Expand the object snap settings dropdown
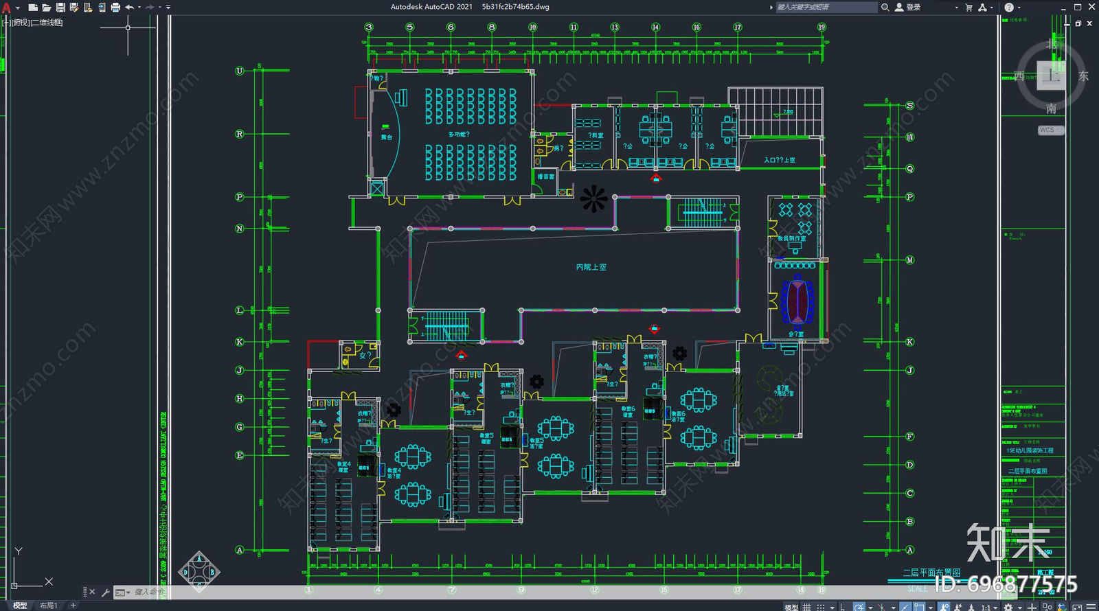The height and width of the screenshot is (611, 1099). point(930,606)
